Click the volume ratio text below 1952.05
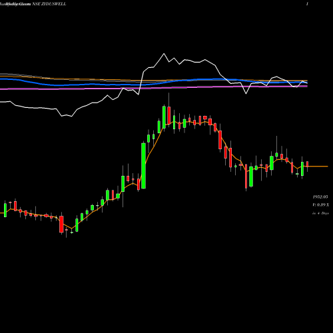The height and width of the screenshot is (333, 333). point(320,204)
